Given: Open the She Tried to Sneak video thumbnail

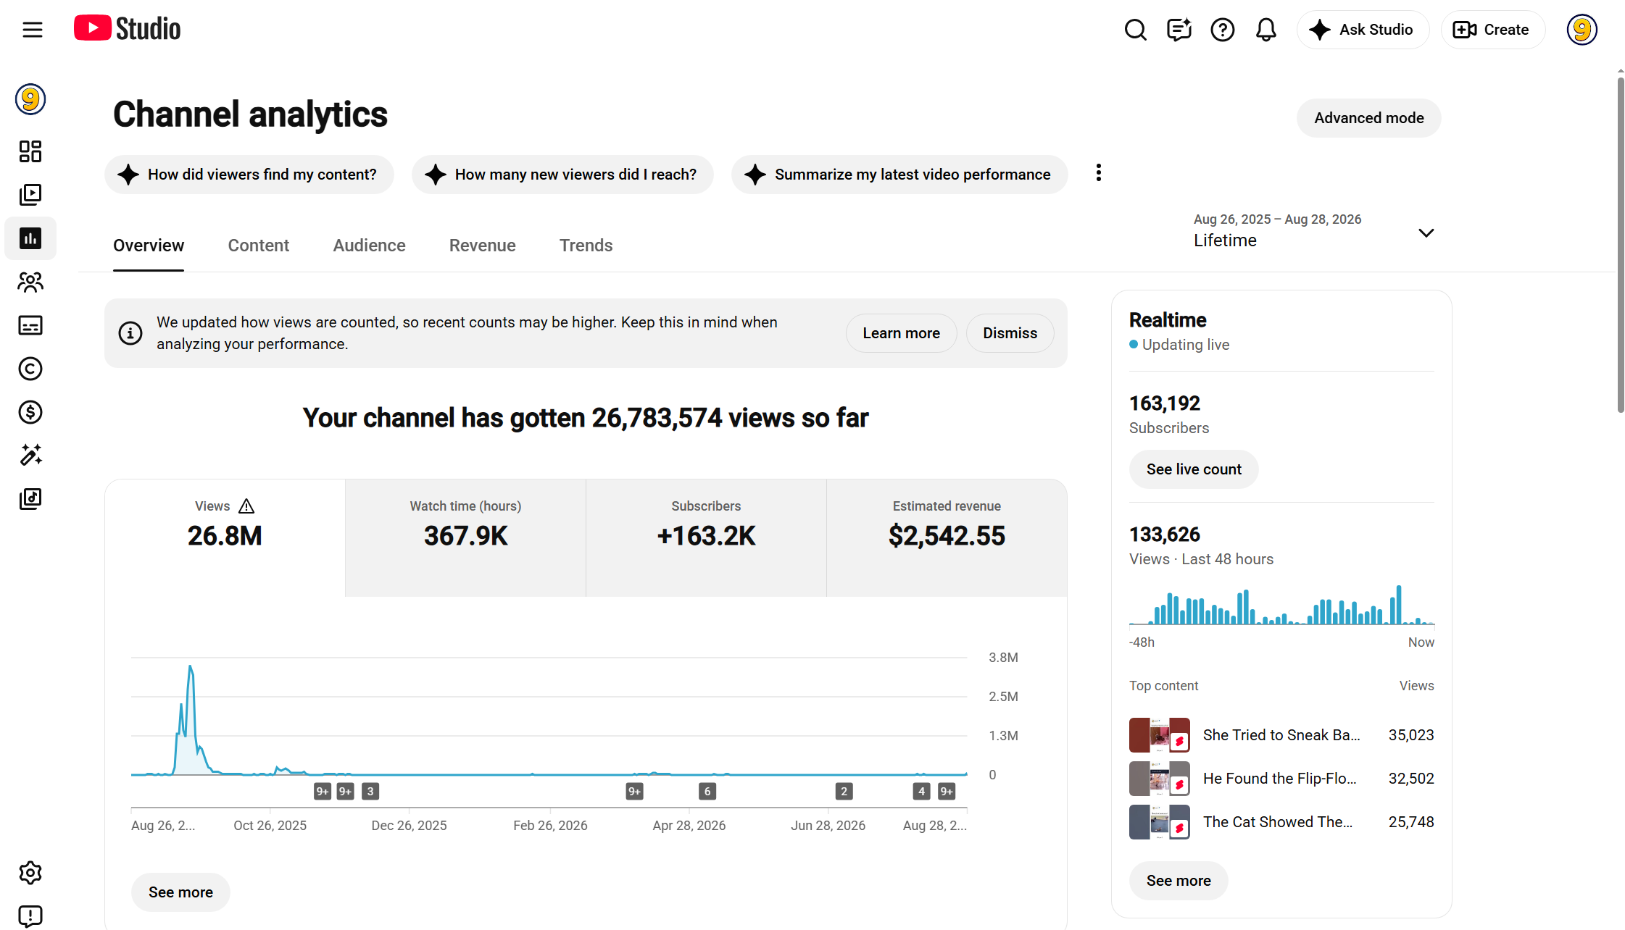Looking at the screenshot, I should (x=1159, y=735).
